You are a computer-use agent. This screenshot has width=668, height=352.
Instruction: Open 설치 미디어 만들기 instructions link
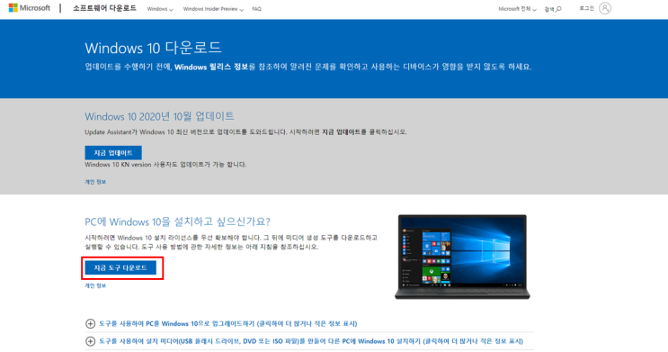click(311, 341)
